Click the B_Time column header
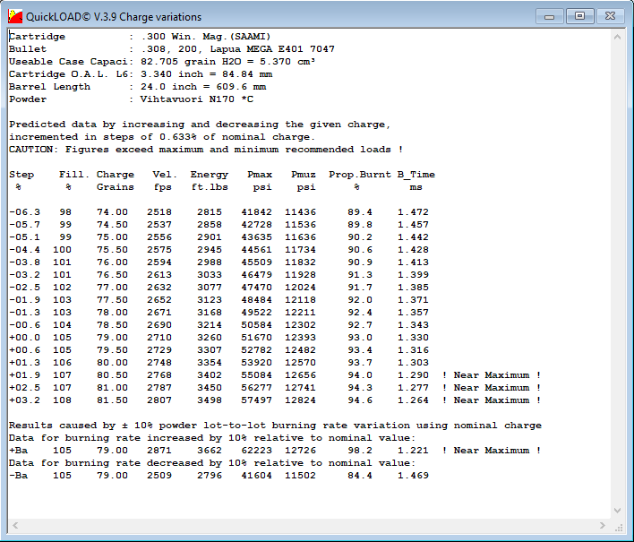 pos(416,175)
